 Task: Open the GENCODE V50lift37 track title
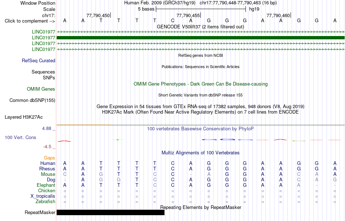click(x=200, y=27)
